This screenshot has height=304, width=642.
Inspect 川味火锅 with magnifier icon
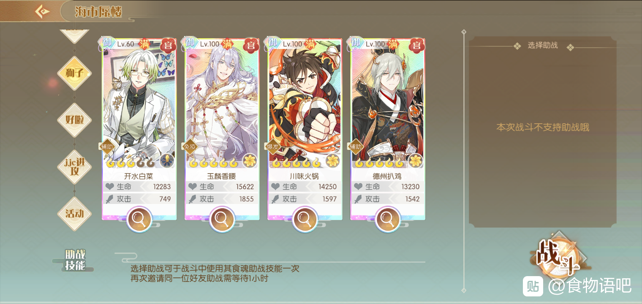coord(305,219)
